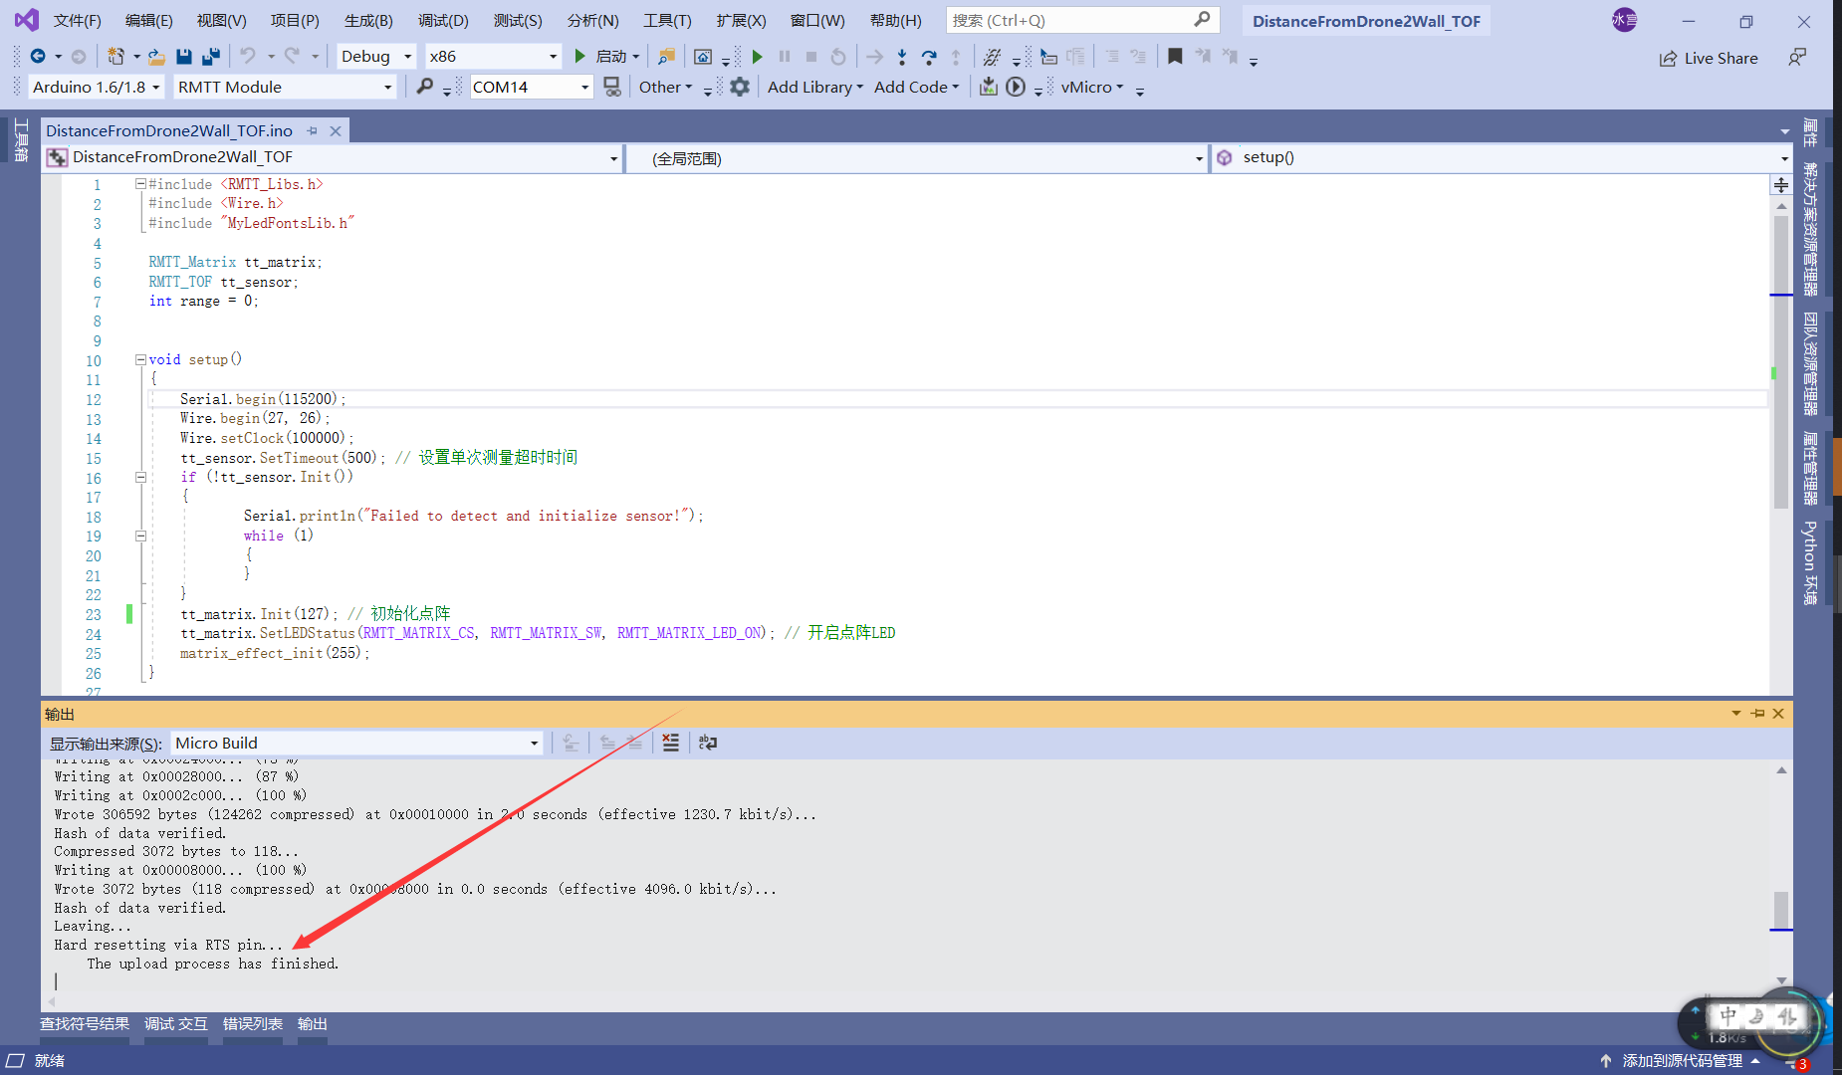1842x1075 pixels.
Task: Click the new project icon
Action: pyautogui.click(x=115, y=57)
